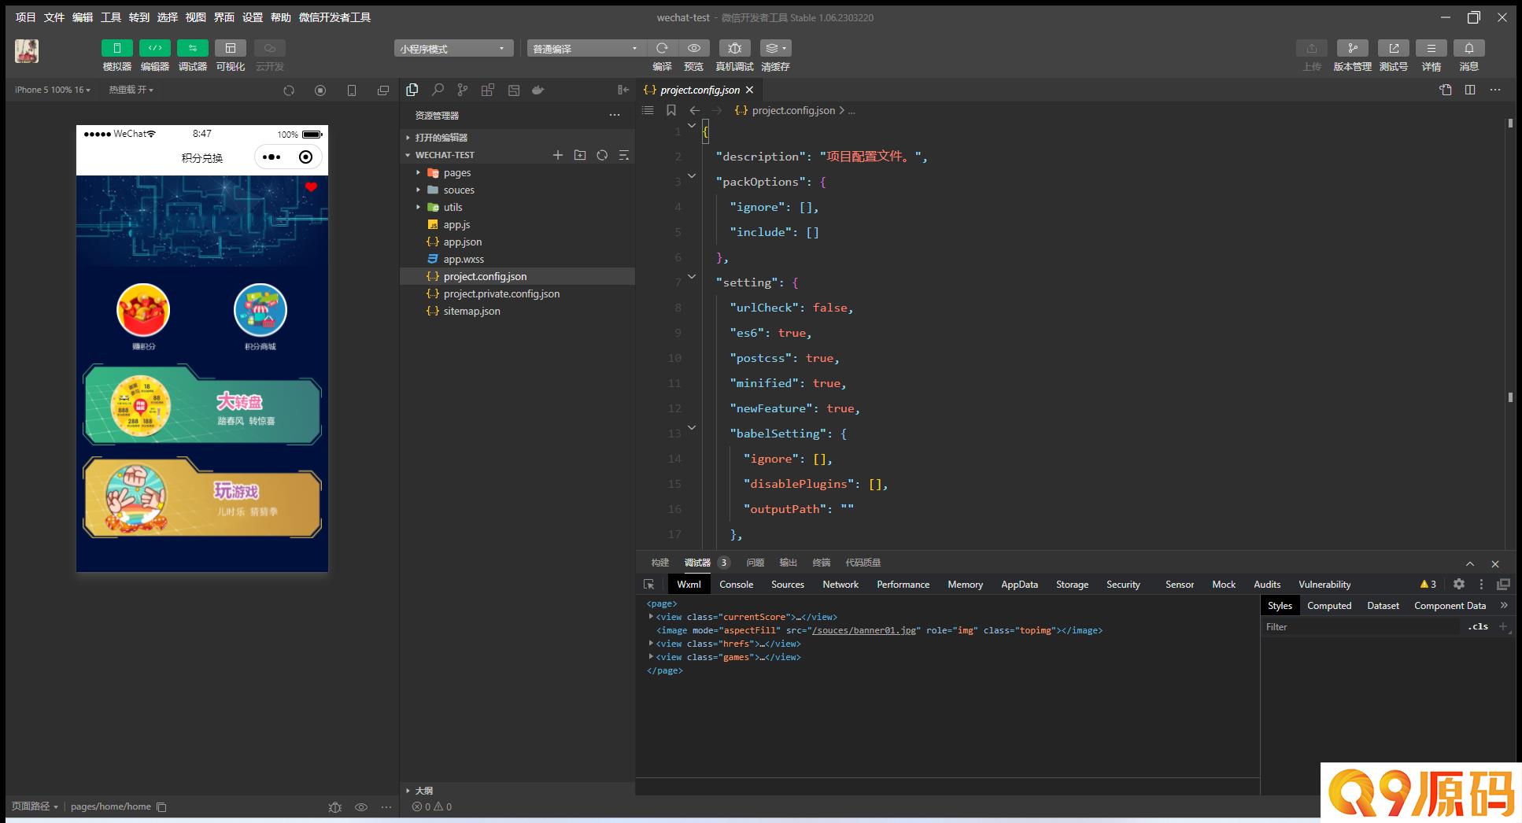Toggle the 调试器 debugger panel button
Screen dimensions: 1522x823
click(192, 48)
